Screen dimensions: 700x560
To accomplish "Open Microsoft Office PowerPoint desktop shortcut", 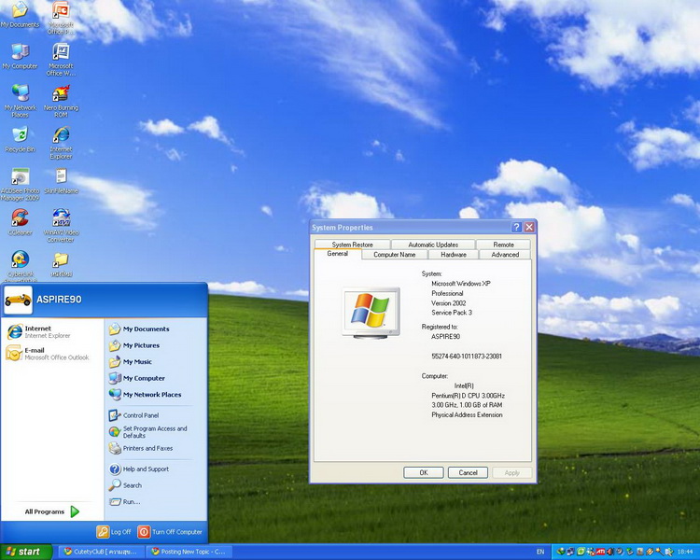I will click(x=61, y=18).
